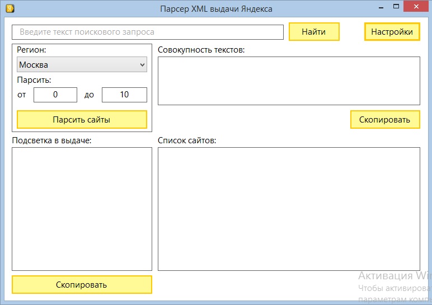Click Парсить сайты button
Image resolution: width=432 pixels, height=305 pixels.
click(82, 120)
